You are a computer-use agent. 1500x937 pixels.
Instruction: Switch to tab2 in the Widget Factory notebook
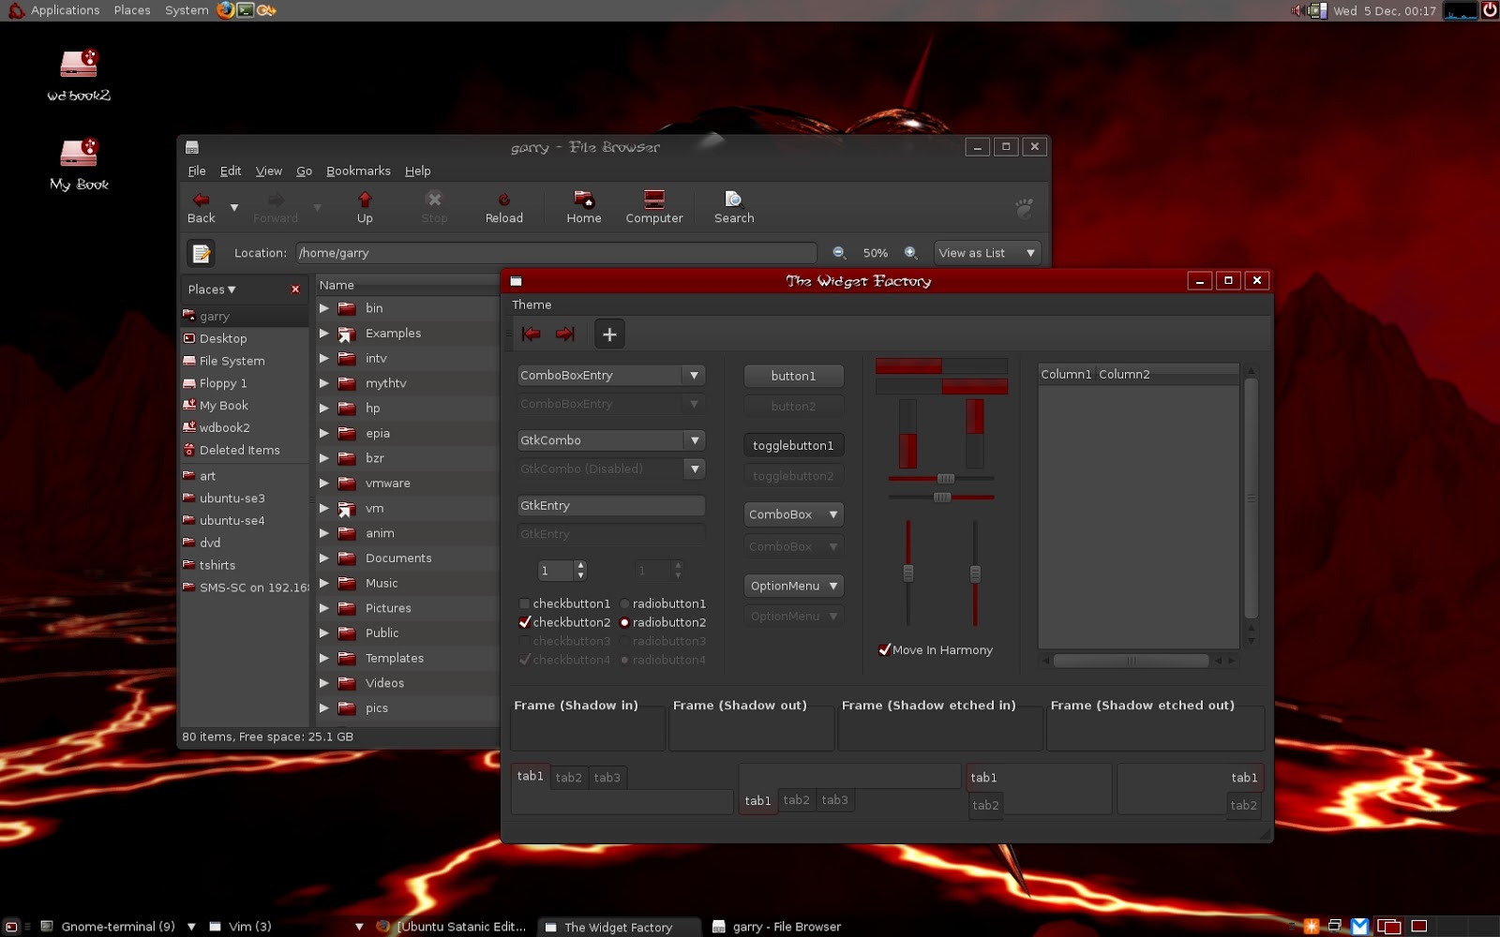pos(568,777)
